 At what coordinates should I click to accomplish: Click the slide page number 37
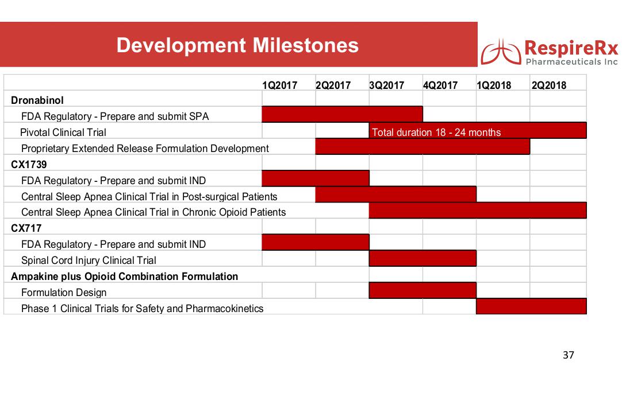click(x=568, y=355)
